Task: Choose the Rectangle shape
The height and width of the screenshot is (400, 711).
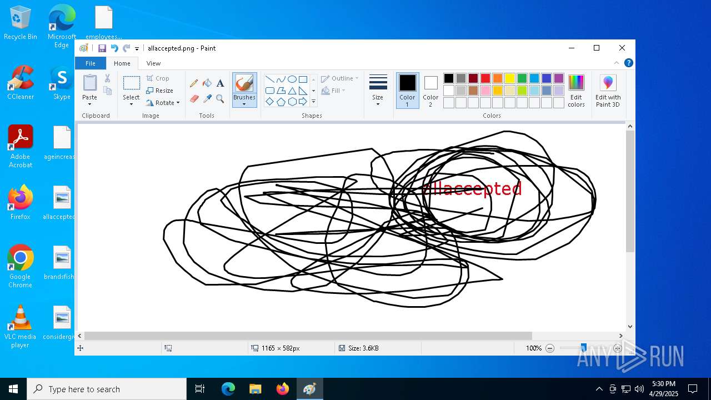Action: pyautogui.click(x=303, y=79)
